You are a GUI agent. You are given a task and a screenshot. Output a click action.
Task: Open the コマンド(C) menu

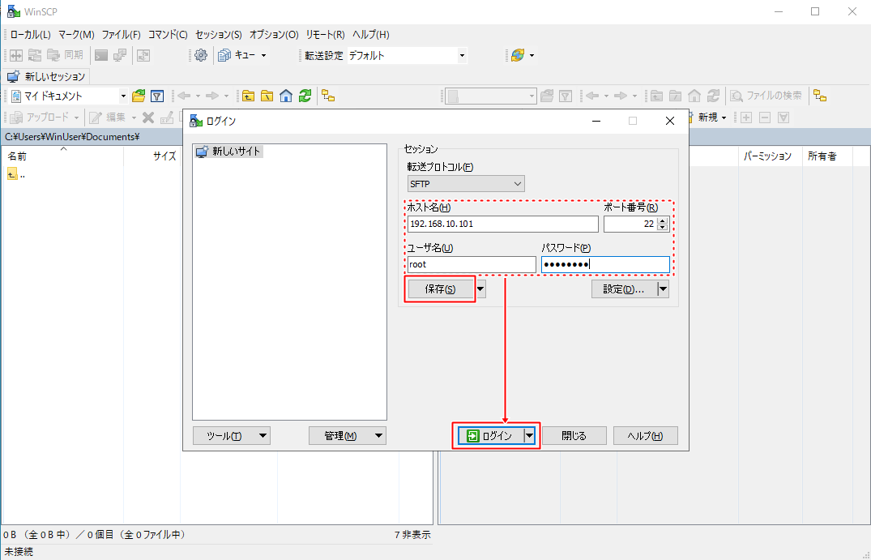pyautogui.click(x=168, y=35)
